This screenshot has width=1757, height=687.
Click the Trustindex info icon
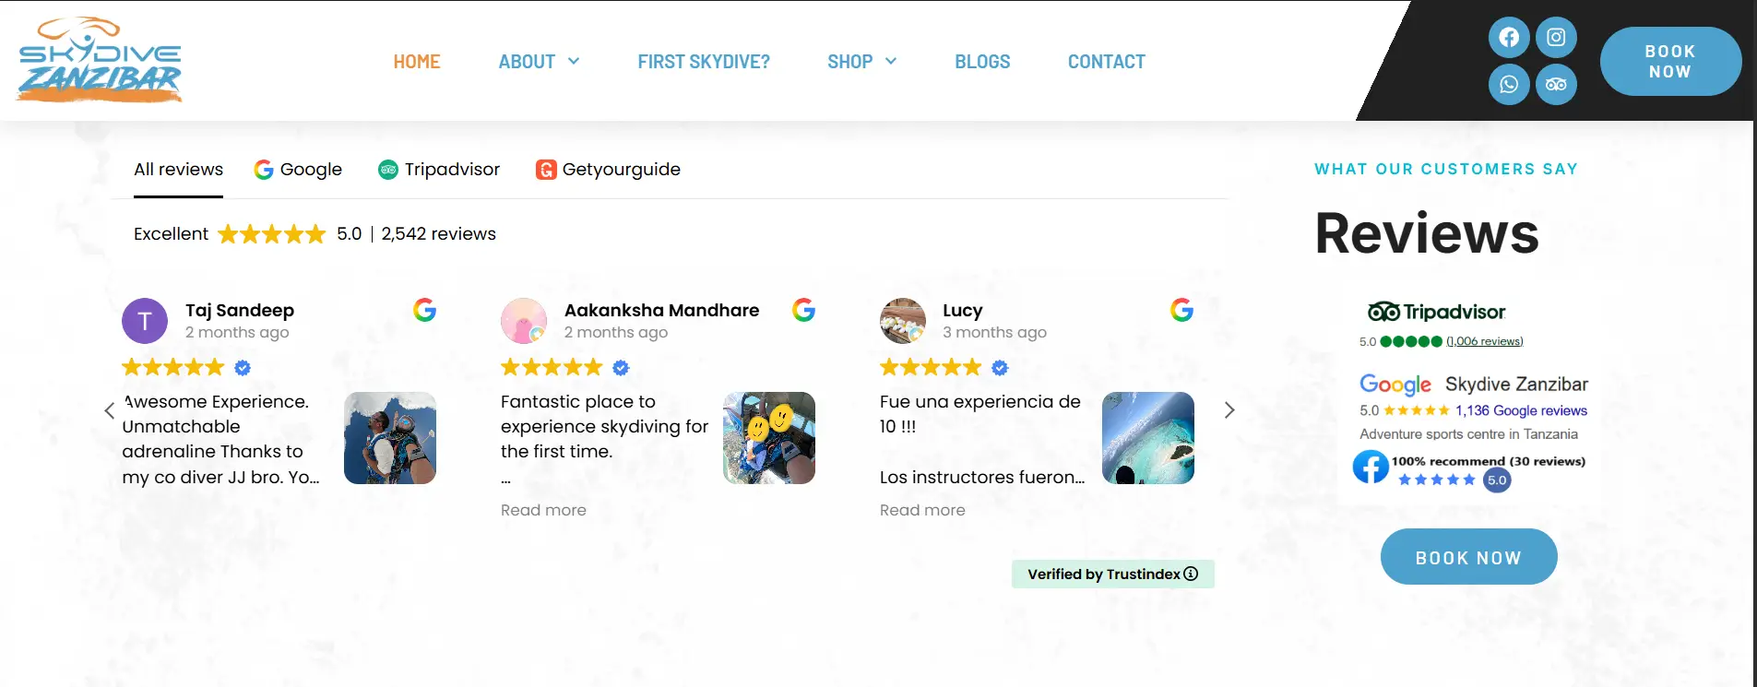click(1191, 574)
